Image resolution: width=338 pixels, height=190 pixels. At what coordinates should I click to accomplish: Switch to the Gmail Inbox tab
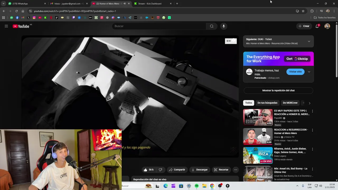tap(69, 4)
